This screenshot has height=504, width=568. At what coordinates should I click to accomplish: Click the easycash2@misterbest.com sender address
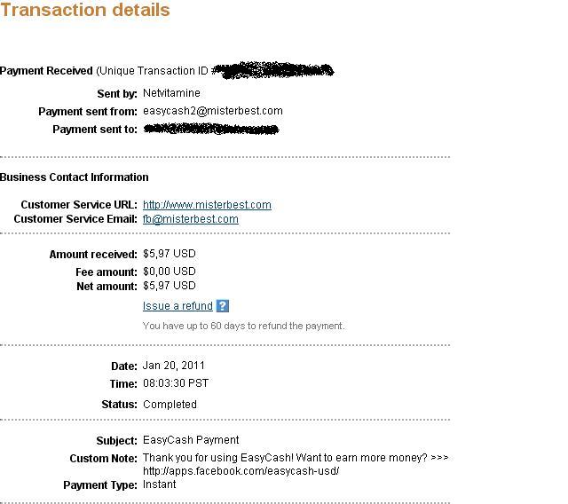(212, 111)
